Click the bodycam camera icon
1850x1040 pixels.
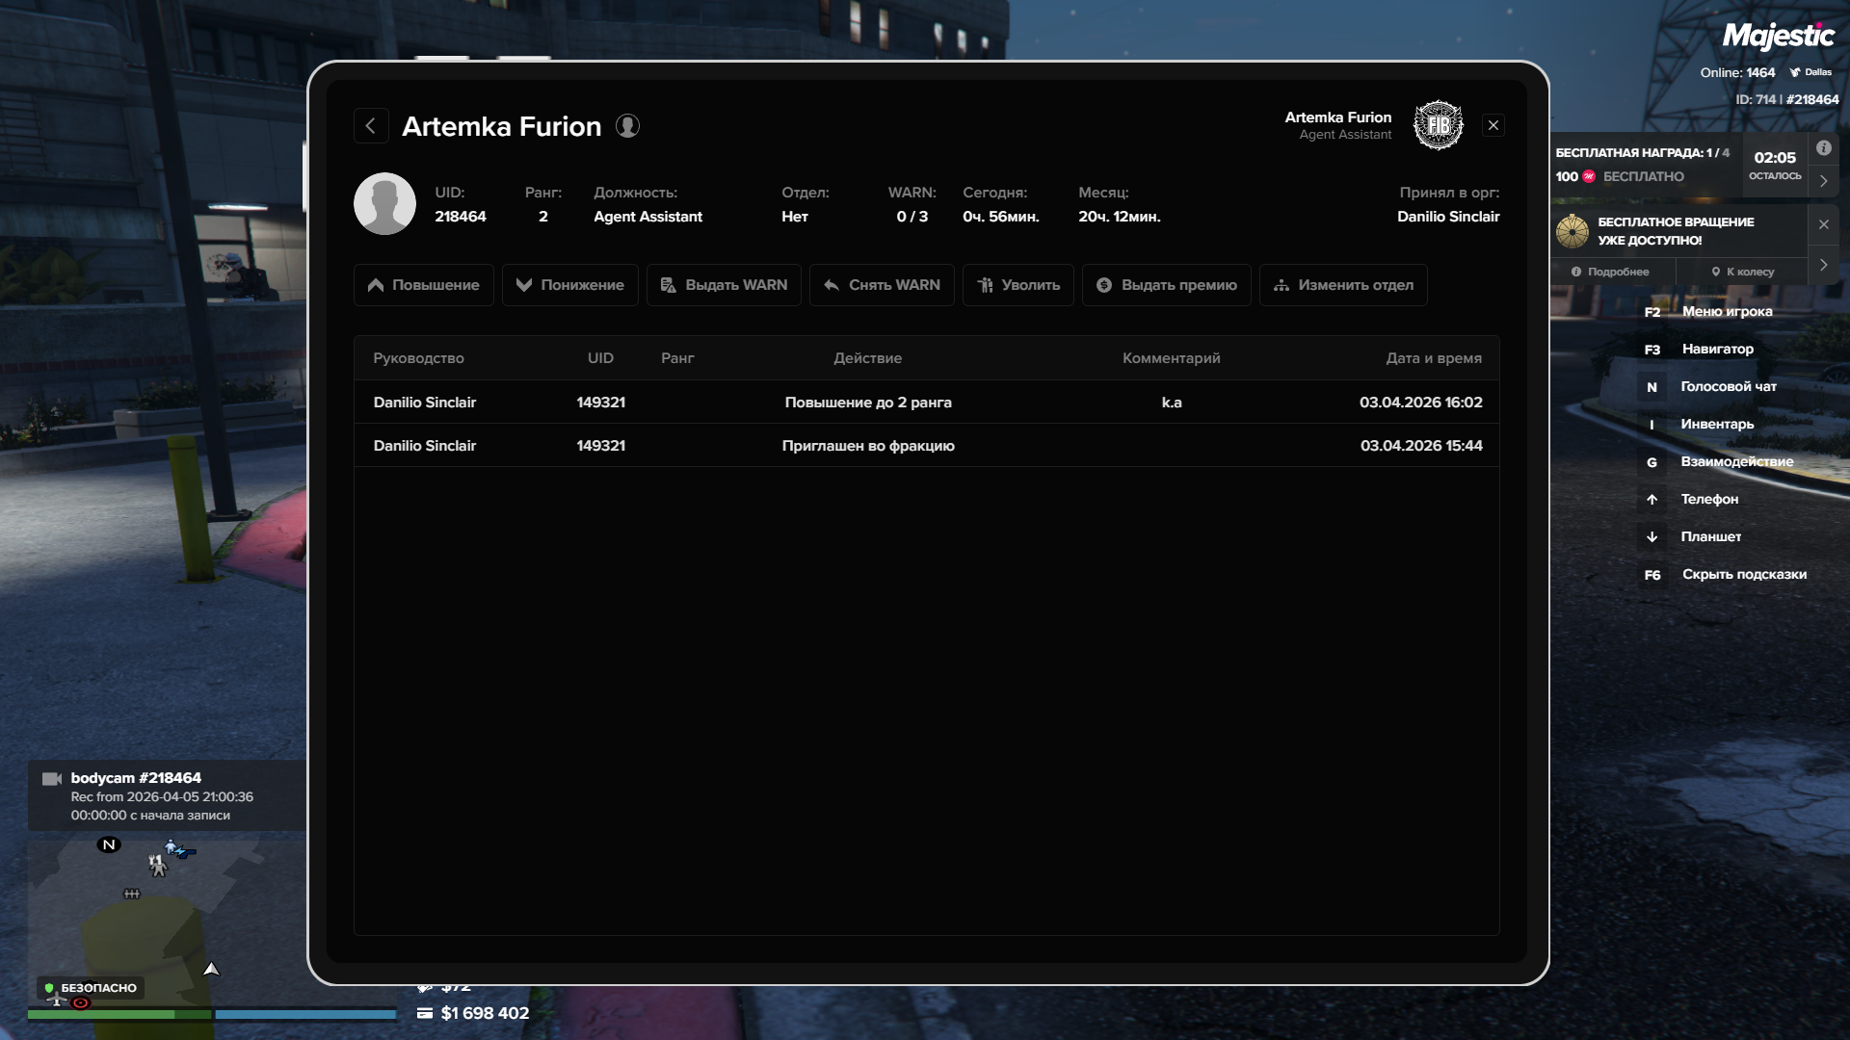[52, 778]
